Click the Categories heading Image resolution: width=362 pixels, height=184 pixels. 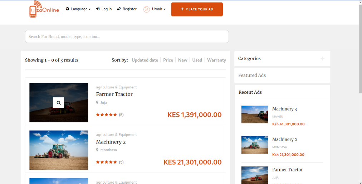click(x=249, y=59)
